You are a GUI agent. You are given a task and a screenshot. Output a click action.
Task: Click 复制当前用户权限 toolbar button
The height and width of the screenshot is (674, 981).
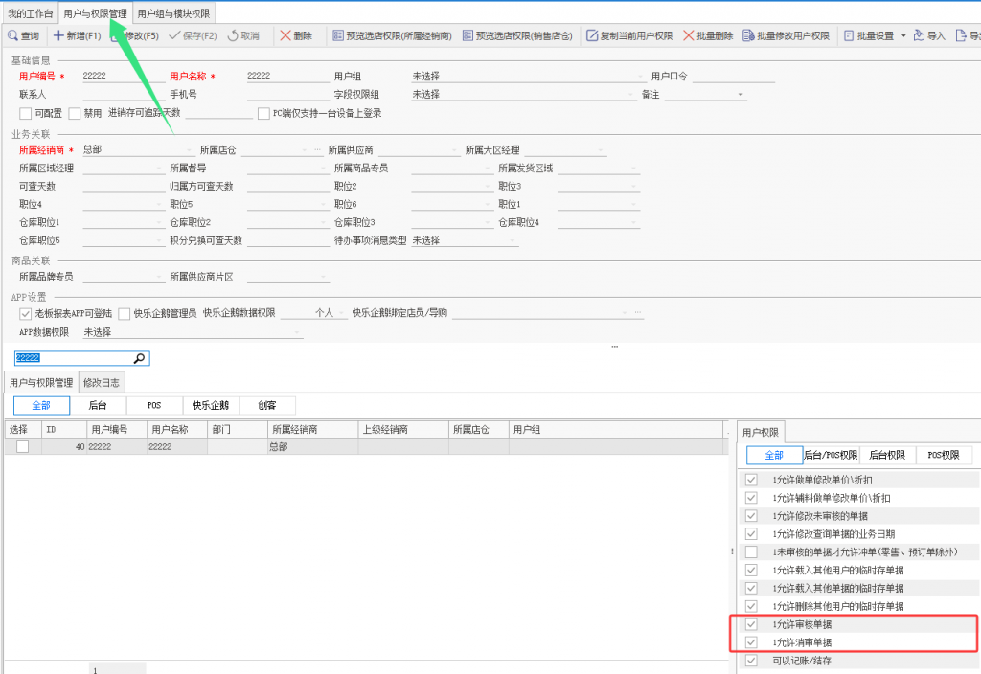pos(629,35)
